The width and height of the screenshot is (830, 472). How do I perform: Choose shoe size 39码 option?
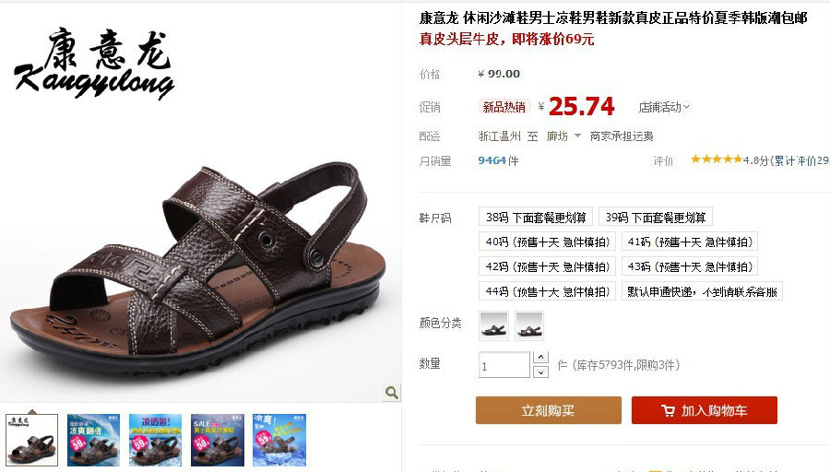pyautogui.click(x=656, y=217)
